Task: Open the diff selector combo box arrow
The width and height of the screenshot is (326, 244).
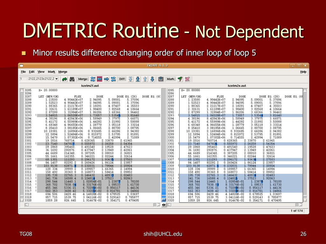Action: [x=57, y=79]
